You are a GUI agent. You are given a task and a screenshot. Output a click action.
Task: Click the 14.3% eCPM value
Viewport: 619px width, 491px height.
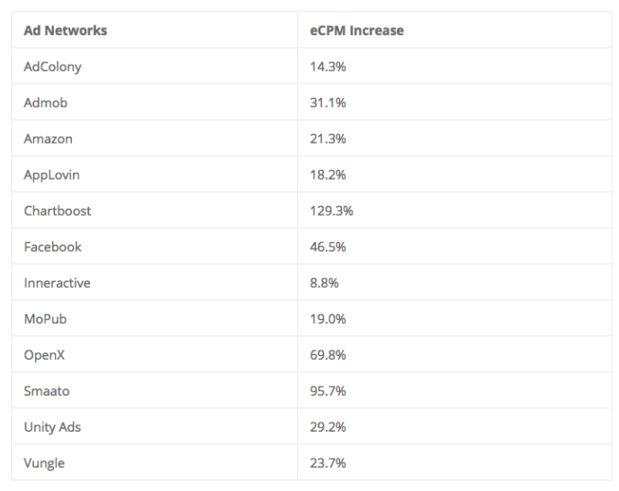click(327, 67)
